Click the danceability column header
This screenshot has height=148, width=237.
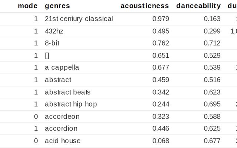click(x=198, y=6)
